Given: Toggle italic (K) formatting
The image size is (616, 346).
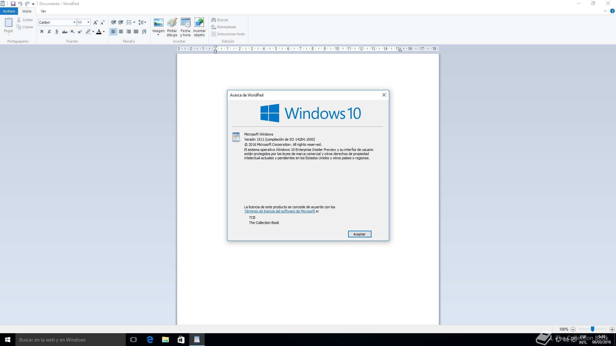Looking at the screenshot, I should [49, 32].
